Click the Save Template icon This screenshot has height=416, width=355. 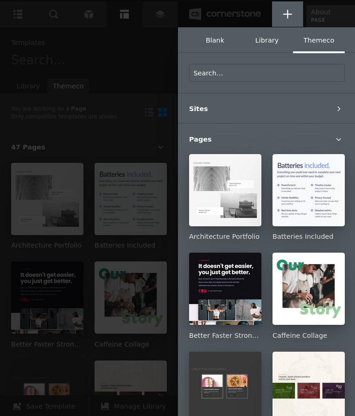(x=17, y=406)
